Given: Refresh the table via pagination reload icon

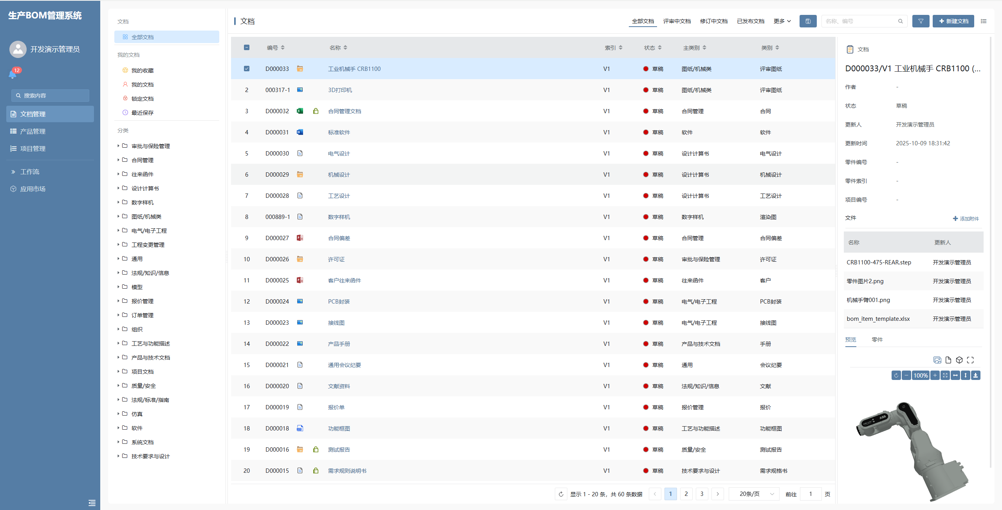Looking at the screenshot, I should tap(561, 494).
